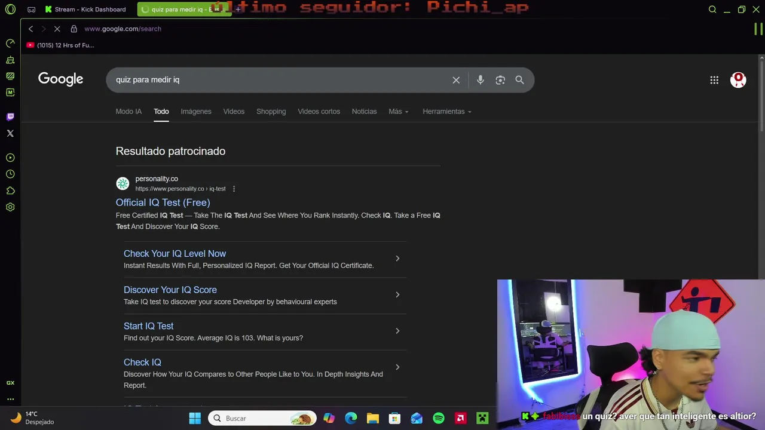This screenshot has width=765, height=430.
Task: Click chevron beside Check Your IQ Level Now
Action: pos(397,259)
